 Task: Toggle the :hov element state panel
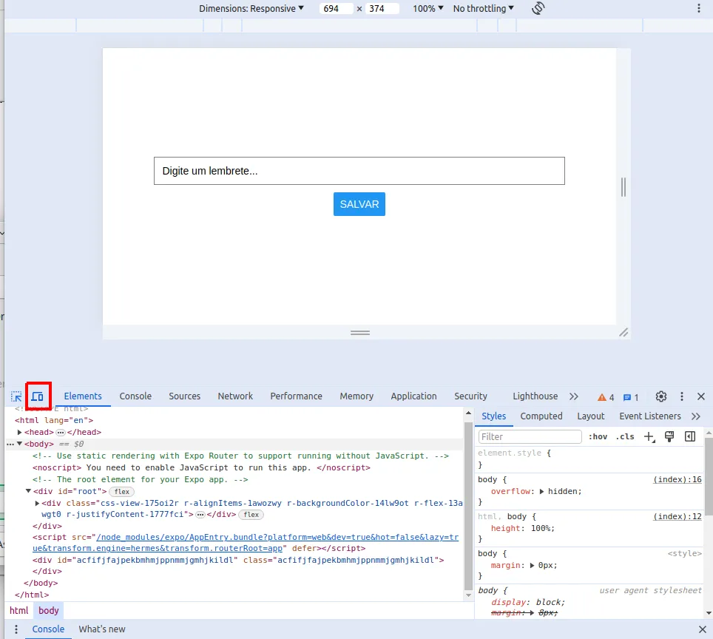click(x=598, y=436)
